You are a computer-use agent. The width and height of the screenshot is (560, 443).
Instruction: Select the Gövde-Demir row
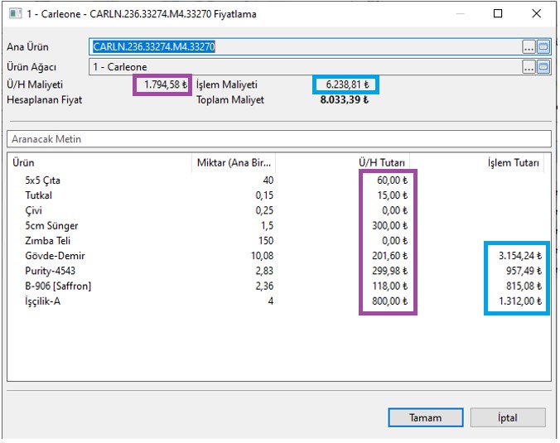pos(55,256)
